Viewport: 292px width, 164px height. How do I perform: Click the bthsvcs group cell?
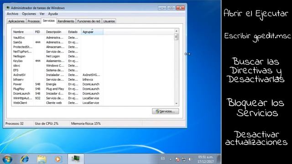pyautogui.click(x=88, y=79)
